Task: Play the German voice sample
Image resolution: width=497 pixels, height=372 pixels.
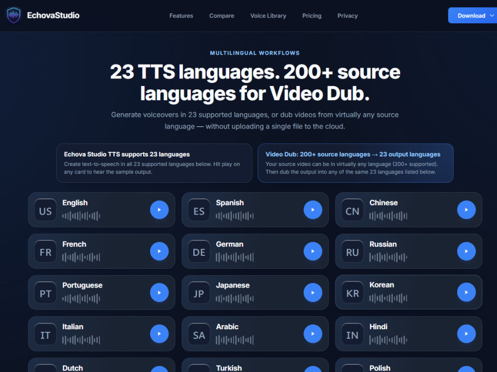Action: [x=313, y=251]
